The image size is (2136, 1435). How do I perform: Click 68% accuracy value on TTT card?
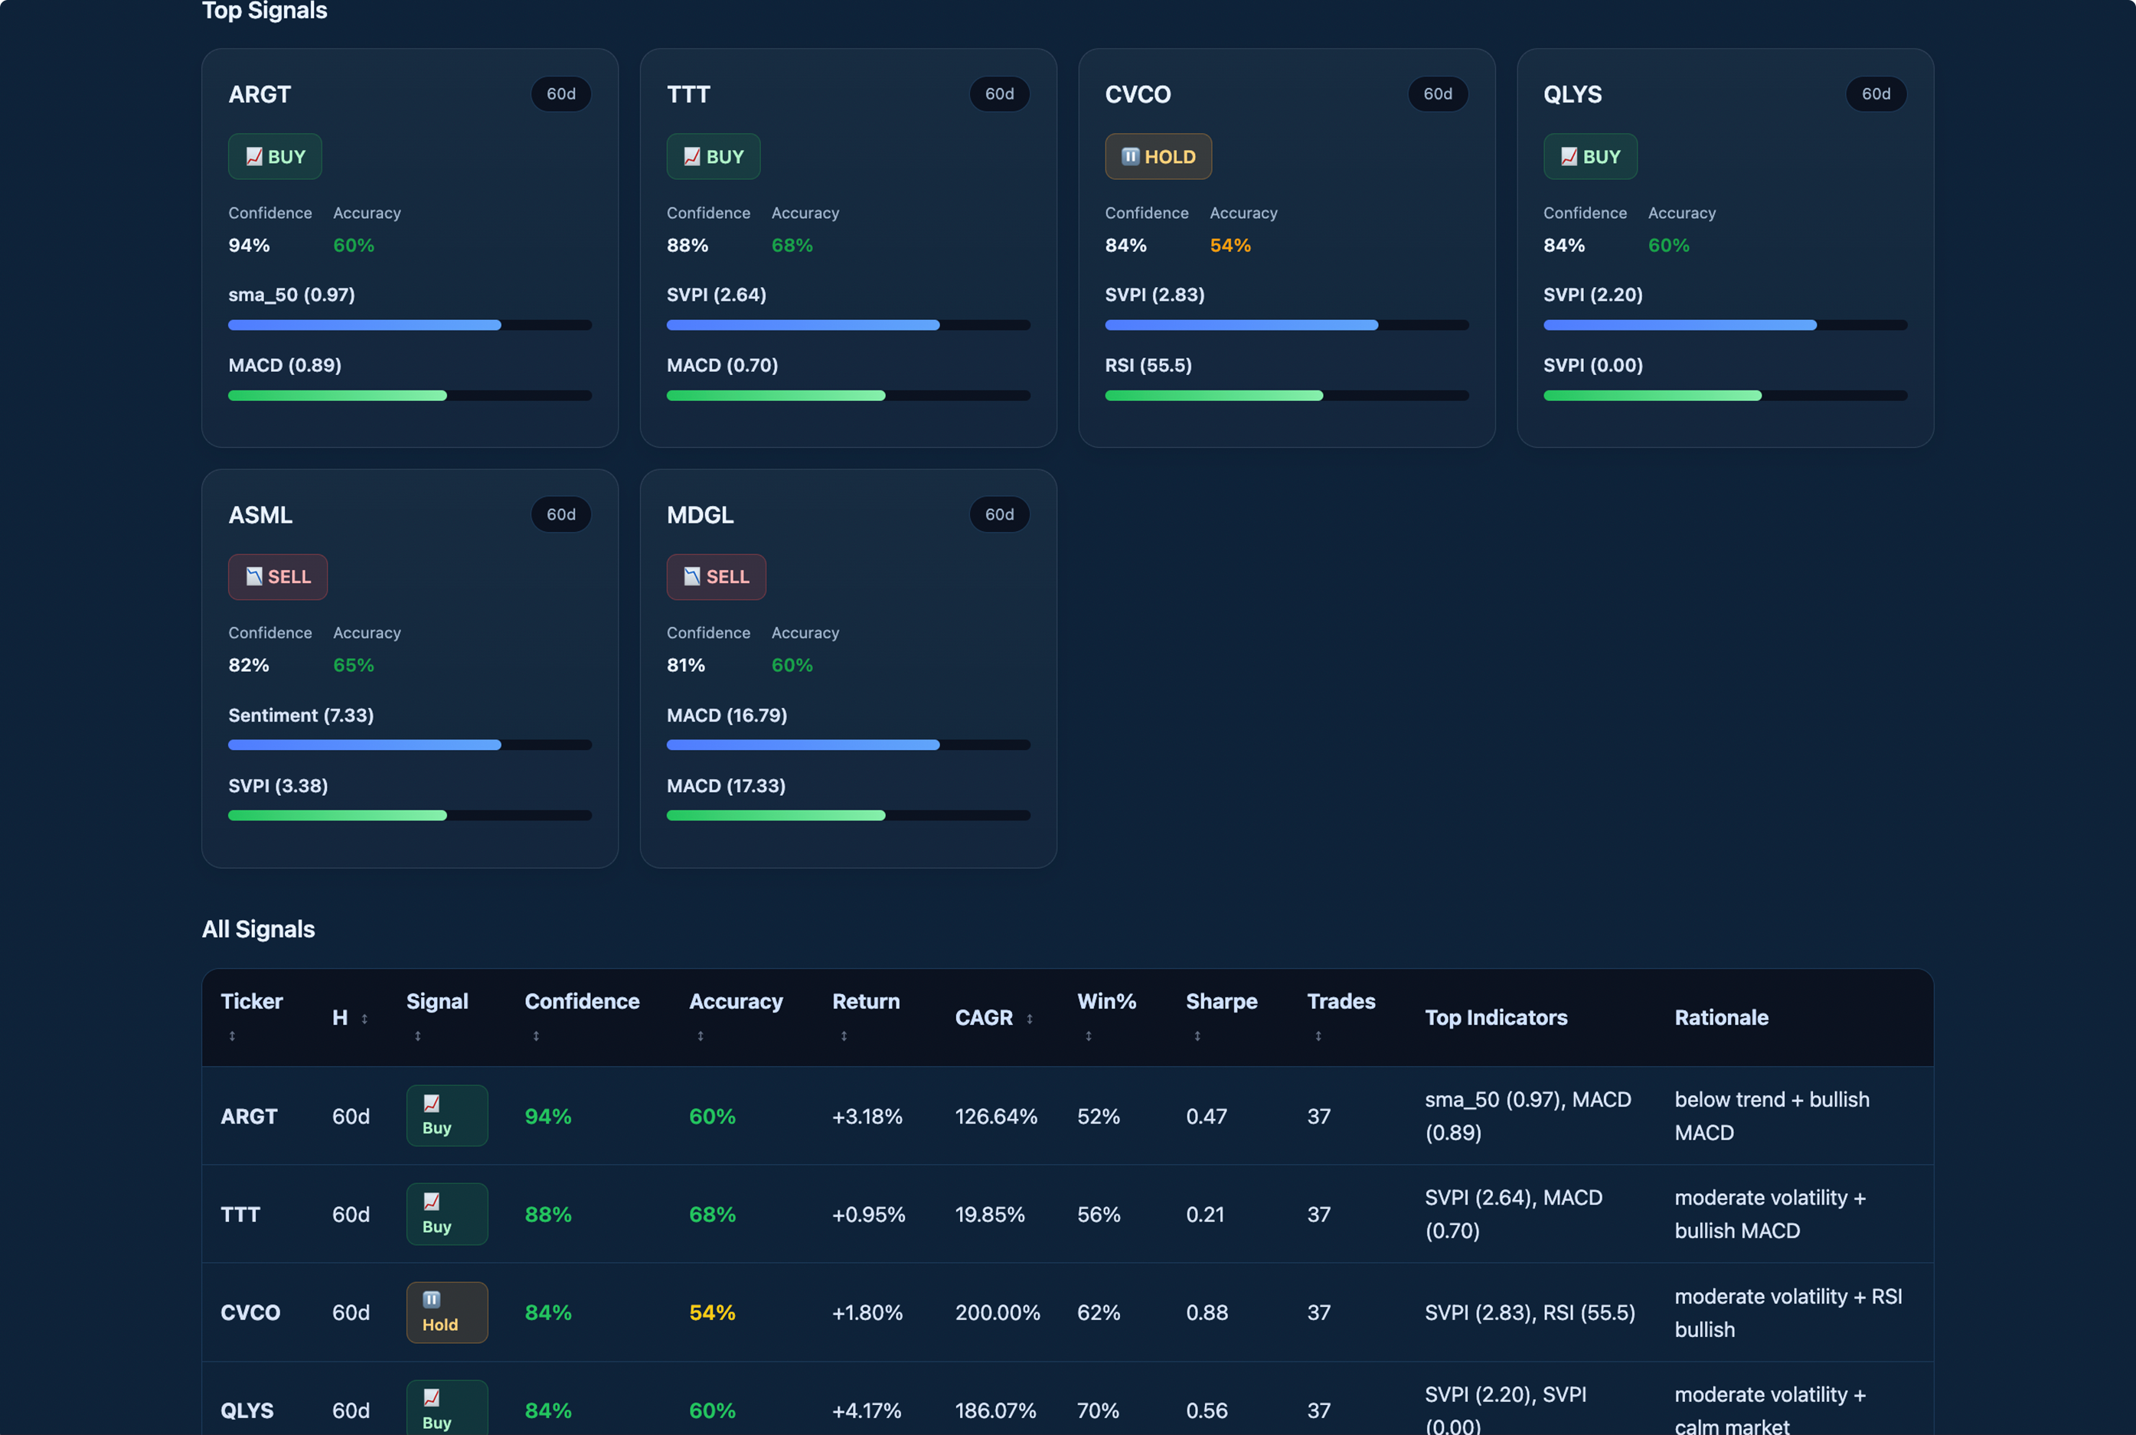click(x=792, y=245)
